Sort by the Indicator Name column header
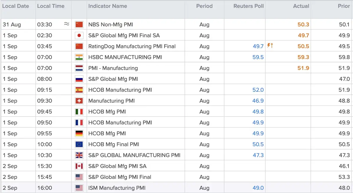The image size is (353, 193). tap(108, 6)
